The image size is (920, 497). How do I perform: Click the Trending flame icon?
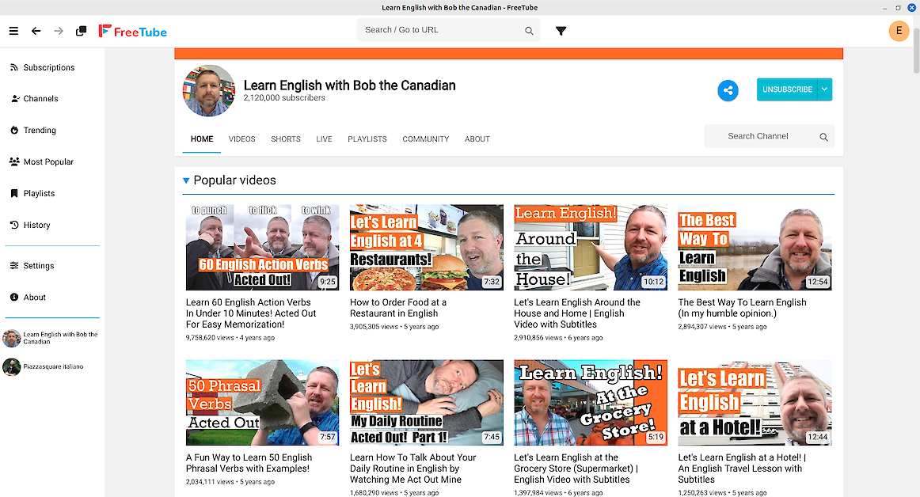[14, 131]
